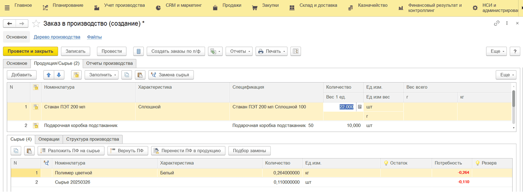Open the Печать dropdown menu
523x192 pixels.
272,51
